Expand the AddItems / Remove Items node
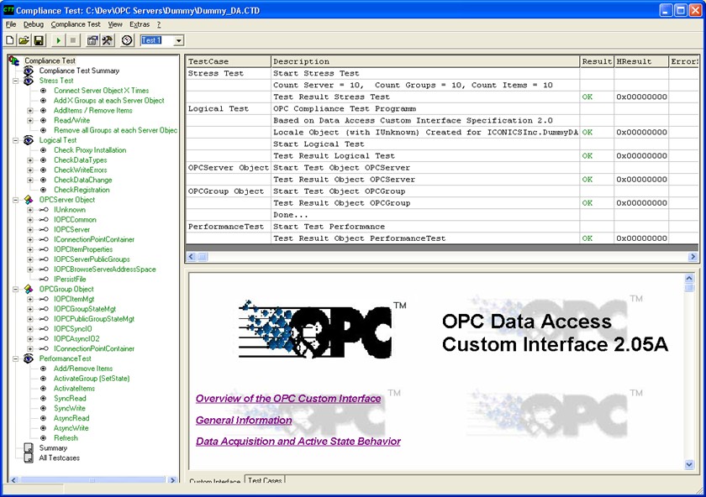 30,111
